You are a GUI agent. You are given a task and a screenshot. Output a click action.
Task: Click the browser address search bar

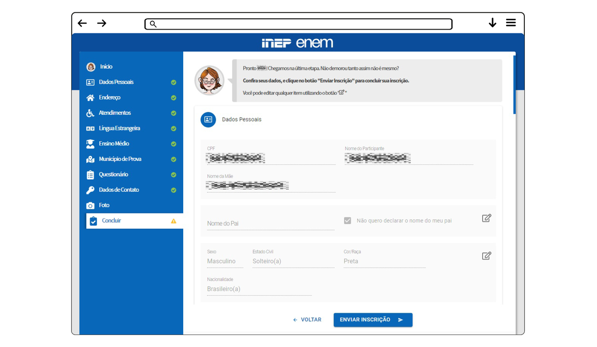click(298, 24)
